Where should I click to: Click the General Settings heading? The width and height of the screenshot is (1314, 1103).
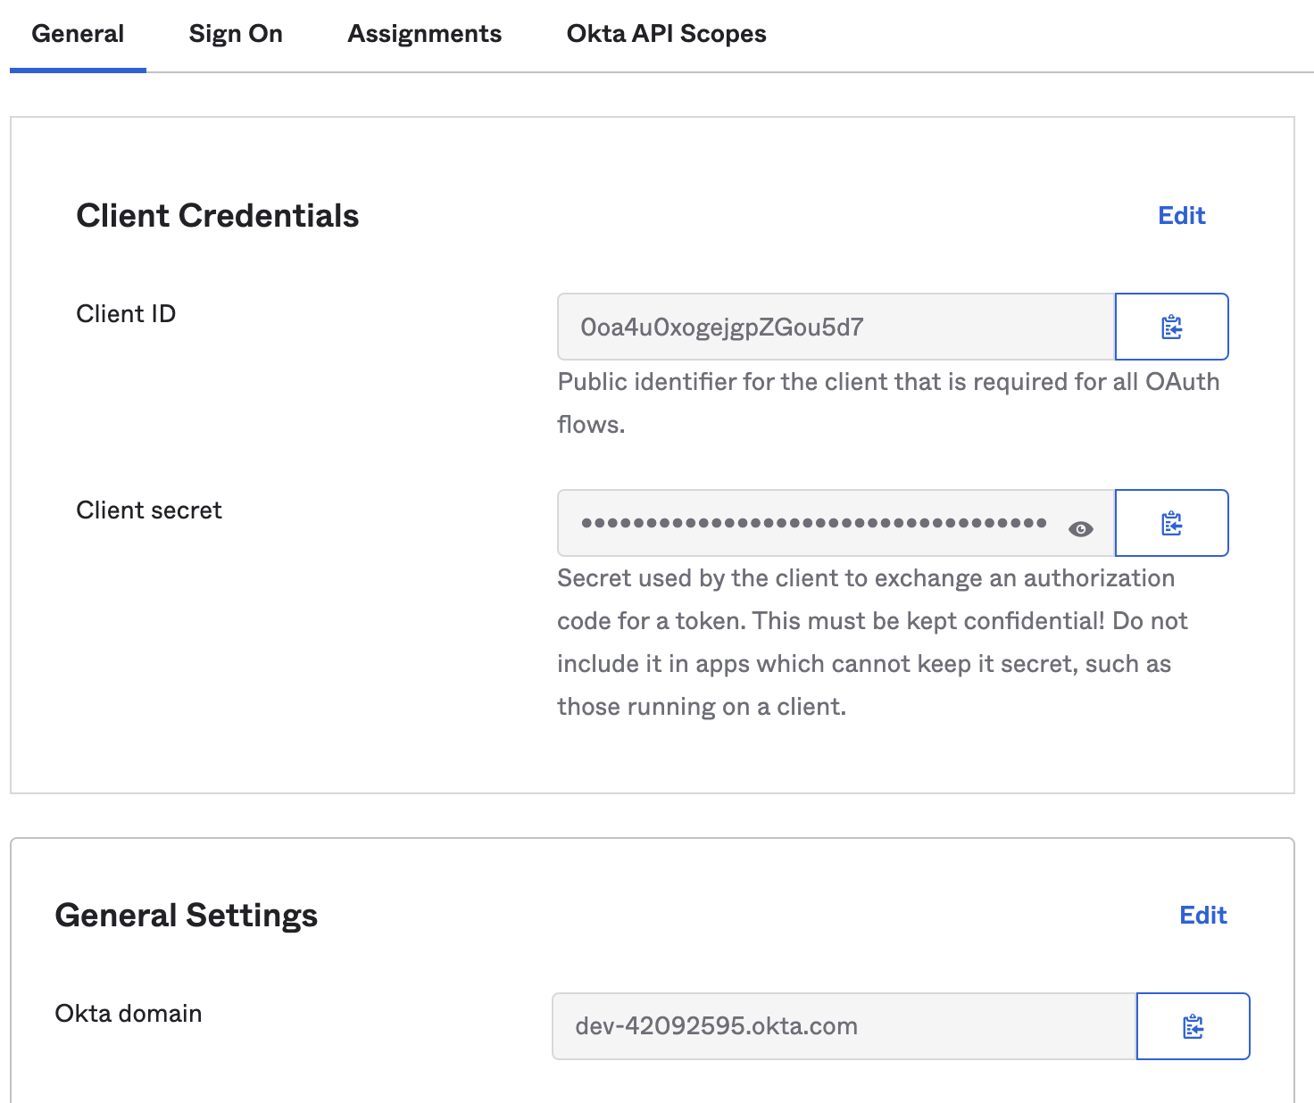(186, 915)
